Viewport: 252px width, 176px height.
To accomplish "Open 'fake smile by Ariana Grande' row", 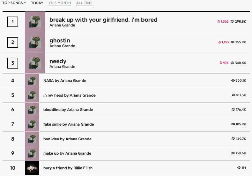I will (126, 124).
